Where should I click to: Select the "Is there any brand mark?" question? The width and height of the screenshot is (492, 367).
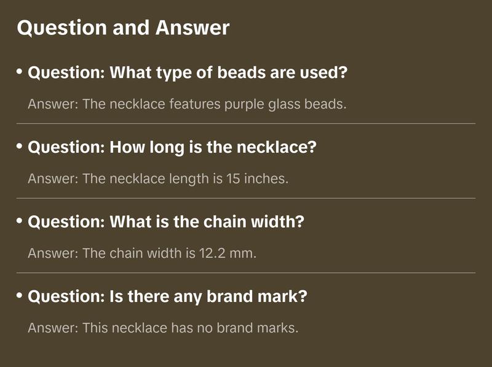[x=167, y=297]
